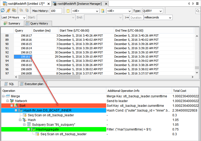
Task: Click the second magnifier filter icon
Action: coord(27,11)
